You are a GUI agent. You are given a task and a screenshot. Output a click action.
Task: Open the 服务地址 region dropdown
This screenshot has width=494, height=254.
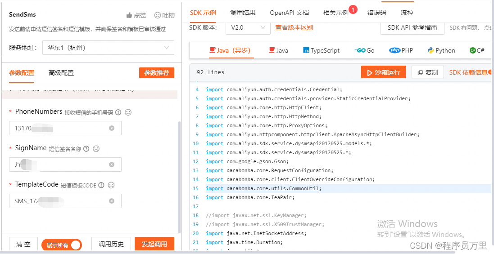coord(109,48)
